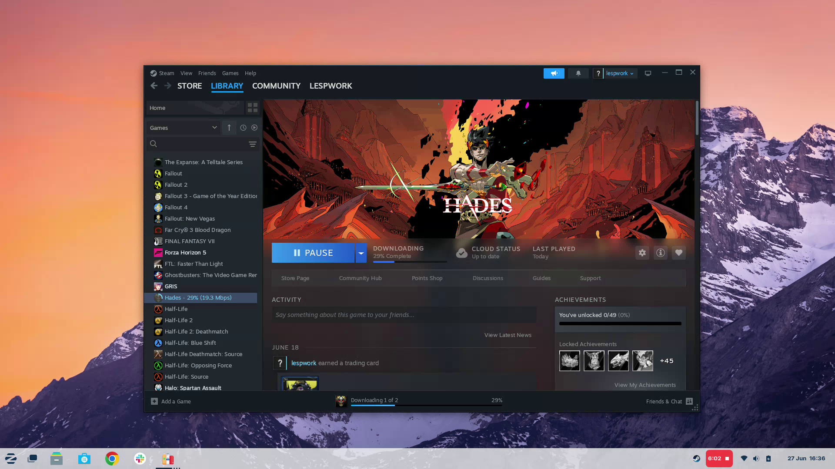Image resolution: width=835 pixels, height=469 pixels.
Task: Click the Steam logo in menu bar
Action: (x=153, y=73)
